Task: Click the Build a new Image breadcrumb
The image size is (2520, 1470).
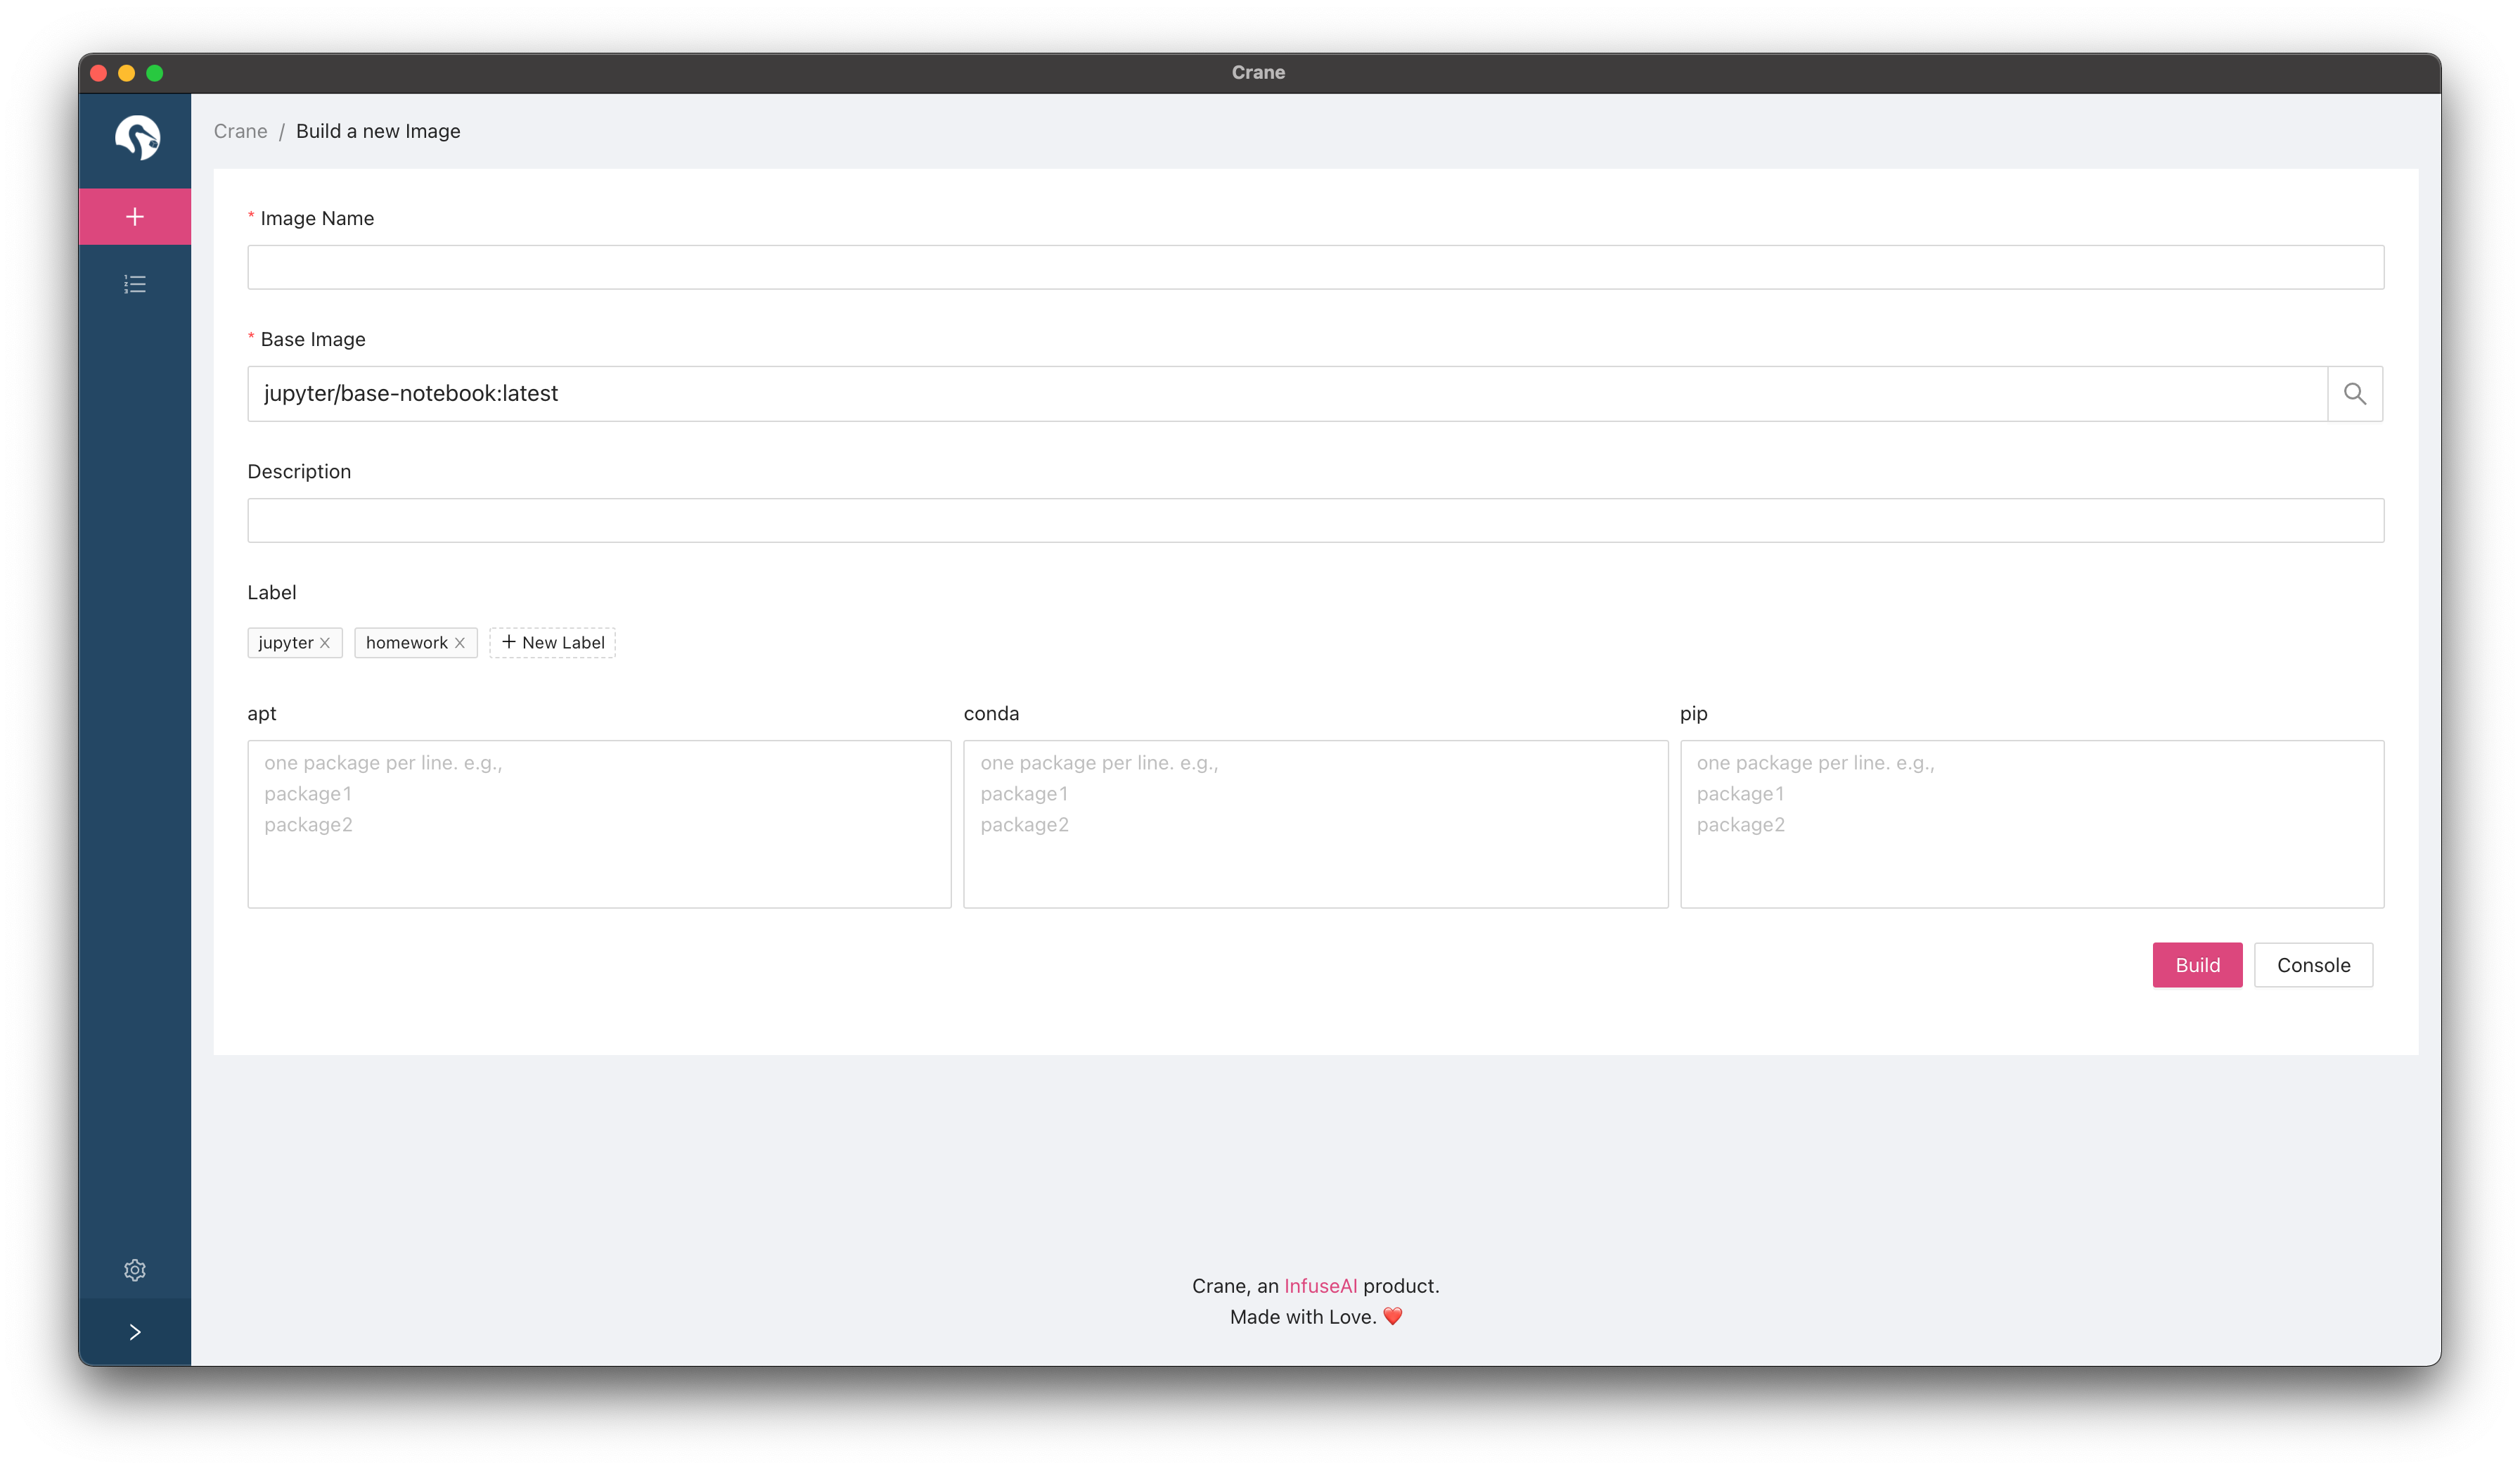Action: click(378, 129)
